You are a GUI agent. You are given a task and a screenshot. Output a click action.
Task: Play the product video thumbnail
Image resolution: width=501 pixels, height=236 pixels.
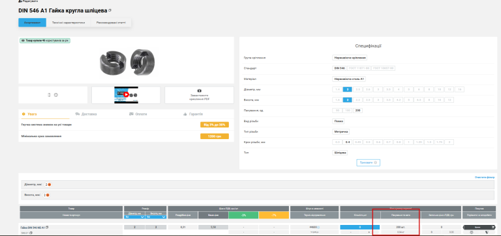coord(126,94)
